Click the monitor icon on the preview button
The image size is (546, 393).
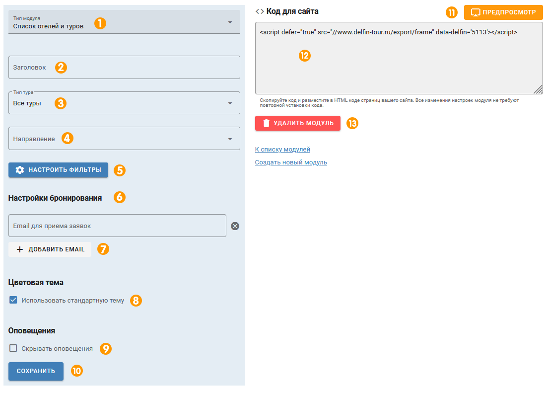(476, 12)
